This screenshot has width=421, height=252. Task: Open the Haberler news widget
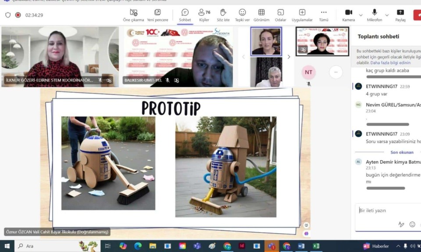[376, 246]
